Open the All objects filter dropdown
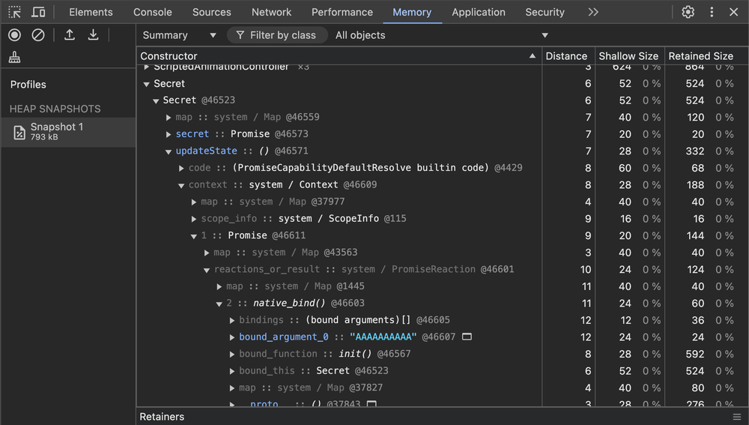 (441, 35)
